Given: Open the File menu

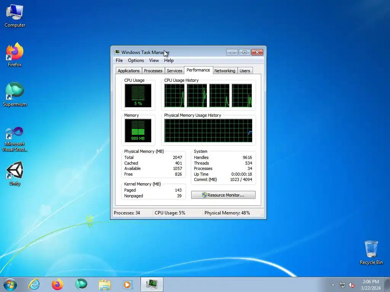Looking at the screenshot, I should click(x=119, y=60).
